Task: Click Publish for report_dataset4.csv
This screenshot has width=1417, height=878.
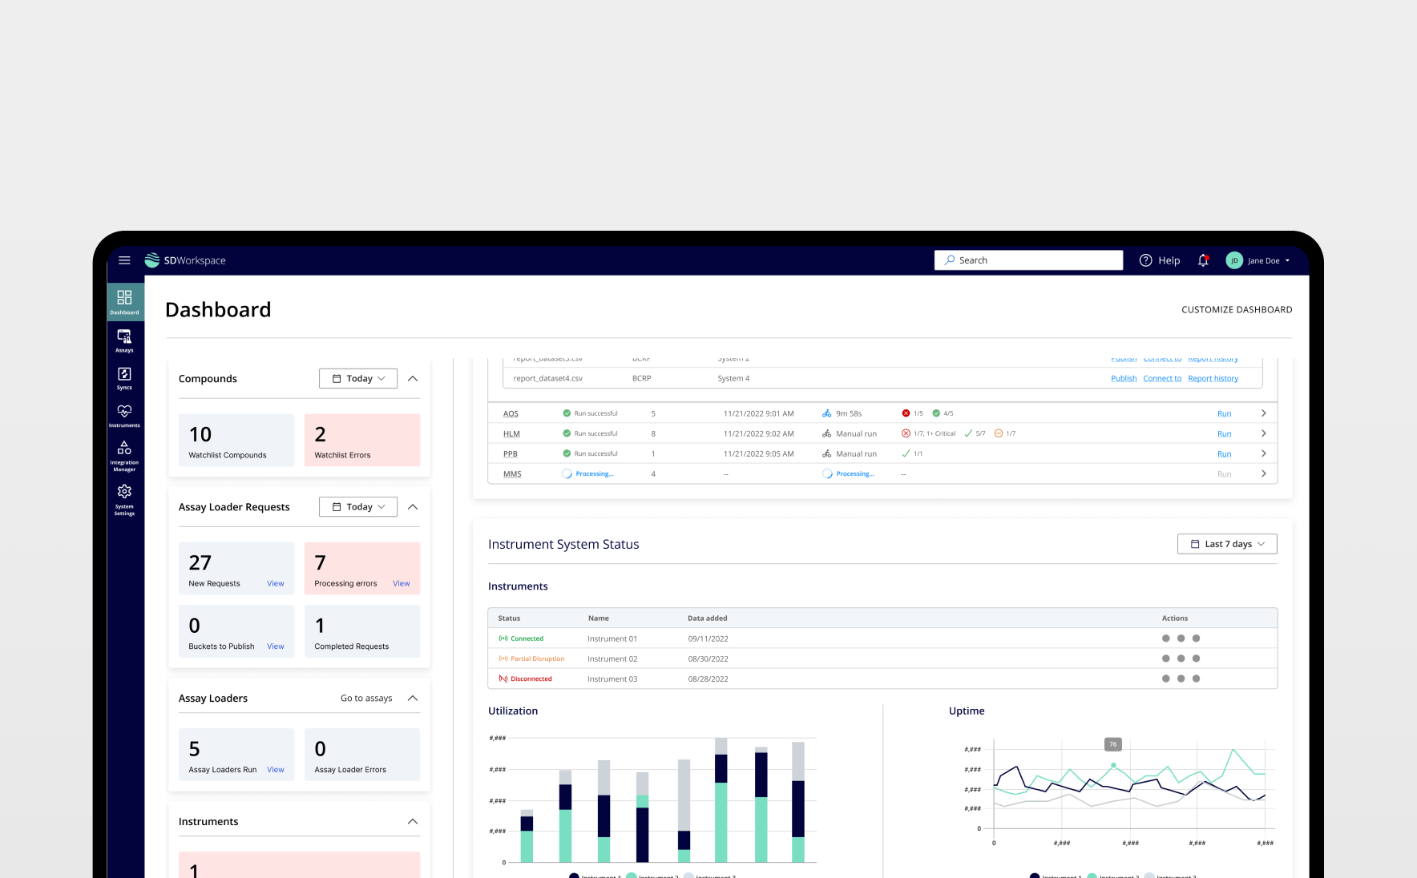Action: pos(1124,378)
